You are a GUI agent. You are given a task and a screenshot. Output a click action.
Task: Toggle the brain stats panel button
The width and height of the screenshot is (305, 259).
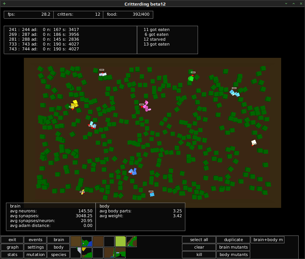coord(59,240)
